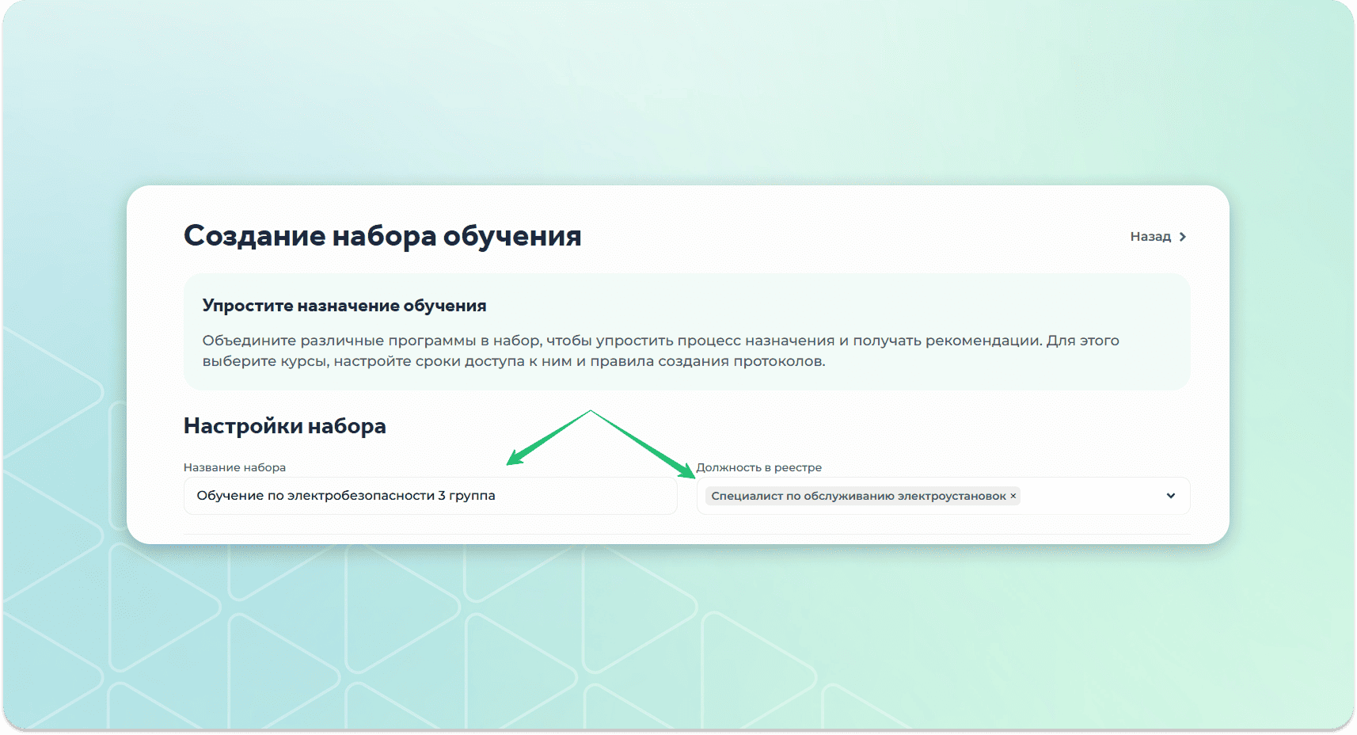Viewport: 1357px width, 735px height.
Task: Click the second line of info text
Action: [x=513, y=361]
